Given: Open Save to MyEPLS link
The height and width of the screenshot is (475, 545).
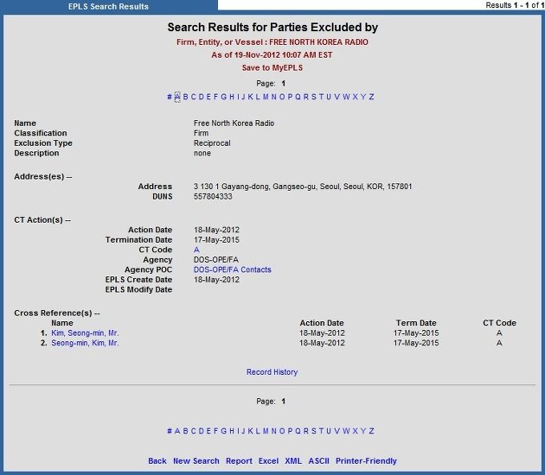Looking at the screenshot, I should click(x=272, y=68).
